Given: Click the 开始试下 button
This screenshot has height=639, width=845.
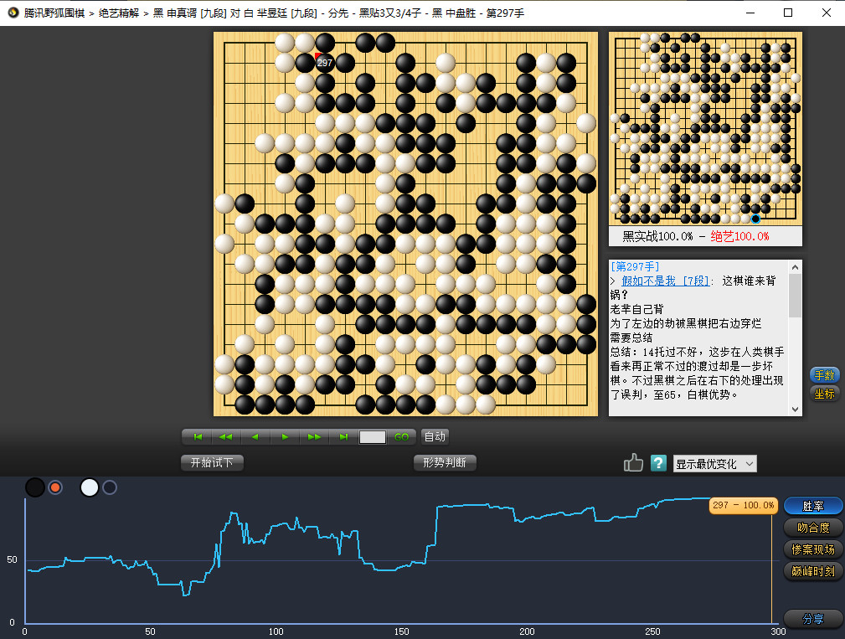Looking at the screenshot, I should pos(212,463).
